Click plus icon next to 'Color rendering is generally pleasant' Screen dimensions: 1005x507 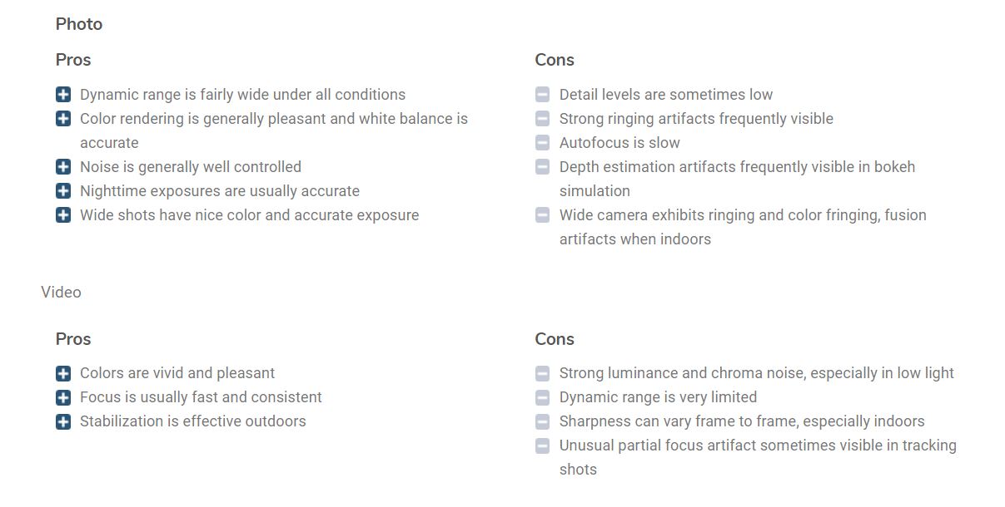(63, 119)
